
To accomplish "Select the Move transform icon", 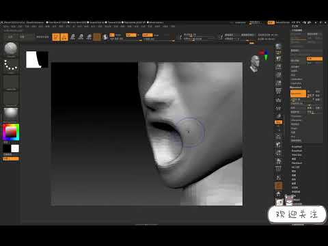I will click(72, 37).
